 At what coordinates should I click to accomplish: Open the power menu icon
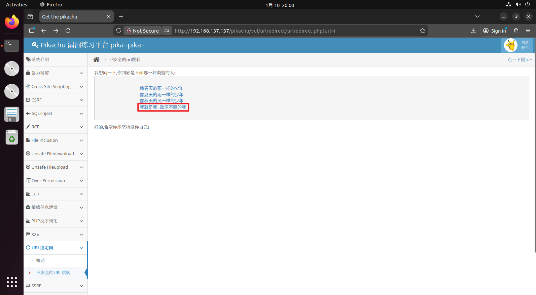[527, 4]
